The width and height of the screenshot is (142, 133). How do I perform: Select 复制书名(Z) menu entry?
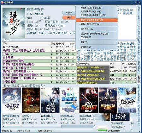pyautogui.click(x=97, y=47)
